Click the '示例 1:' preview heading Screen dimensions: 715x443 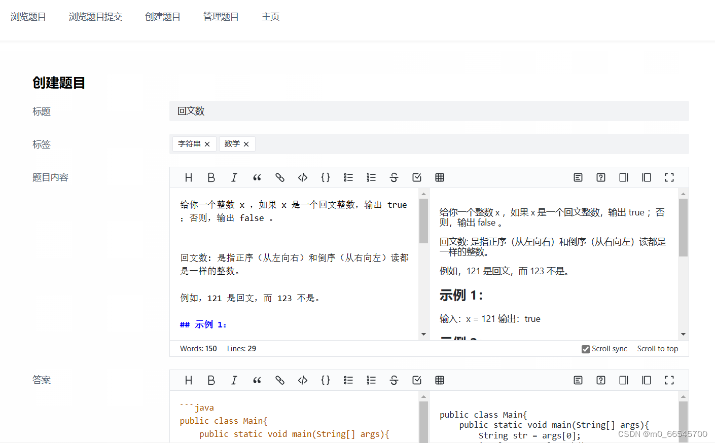pyautogui.click(x=461, y=295)
